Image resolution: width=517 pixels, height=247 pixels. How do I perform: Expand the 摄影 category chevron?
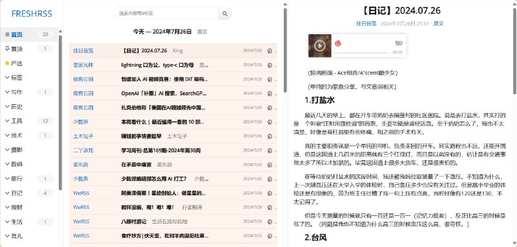pos(7,150)
